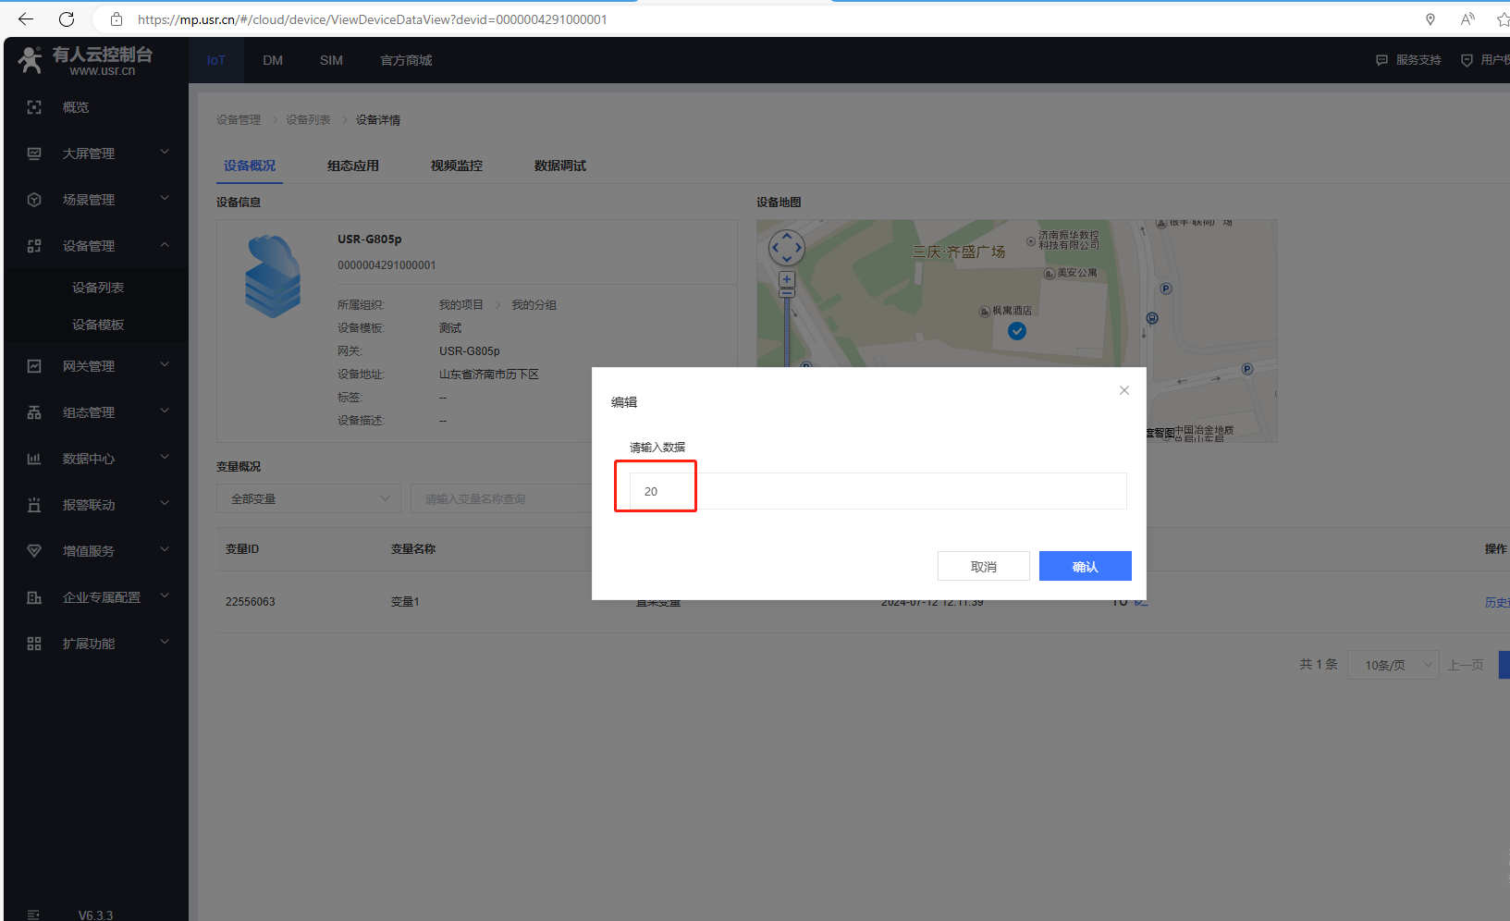Open the 全部变量 filter dropdown
This screenshot has width=1510, height=921.
(x=309, y=498)
